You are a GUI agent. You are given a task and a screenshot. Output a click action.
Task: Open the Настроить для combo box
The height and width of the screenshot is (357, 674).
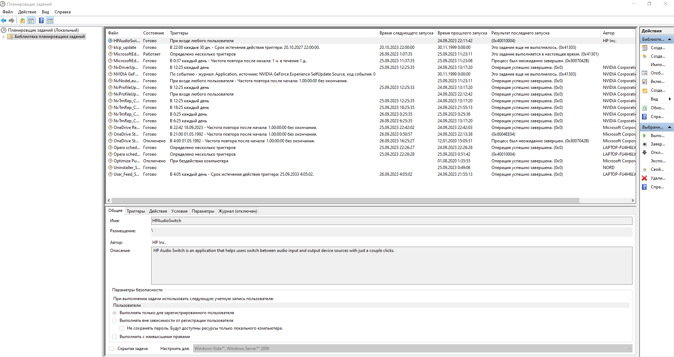click(413, 349)
